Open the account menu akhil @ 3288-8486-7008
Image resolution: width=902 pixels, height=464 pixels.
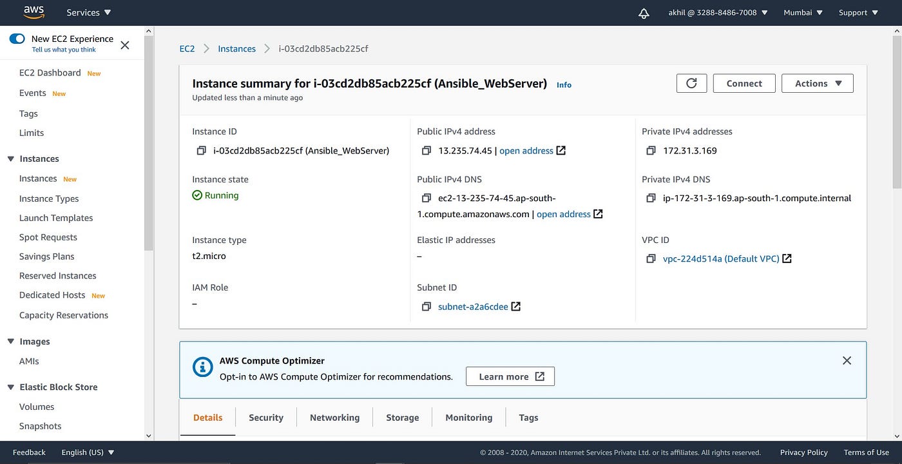click(718, 12)
